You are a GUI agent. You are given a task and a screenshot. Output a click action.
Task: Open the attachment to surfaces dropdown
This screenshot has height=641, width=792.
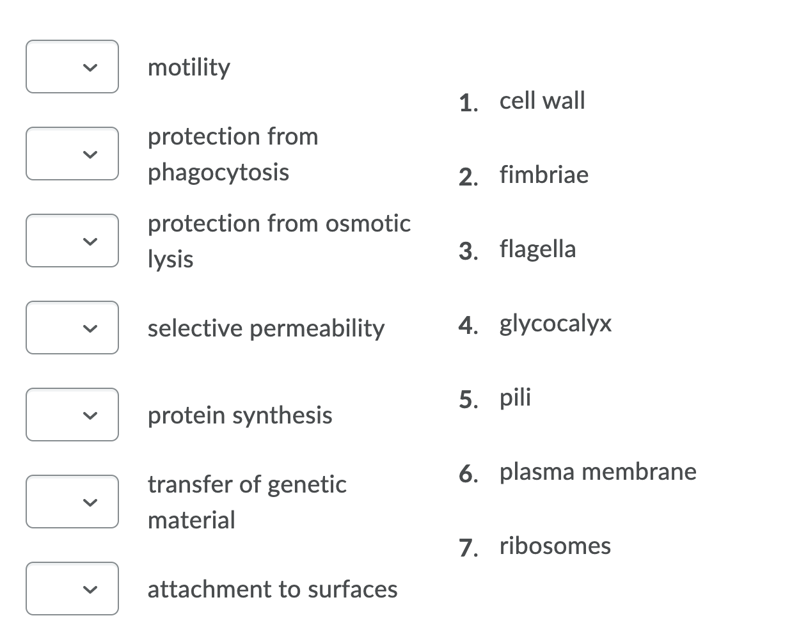click(x=72, y=589)
